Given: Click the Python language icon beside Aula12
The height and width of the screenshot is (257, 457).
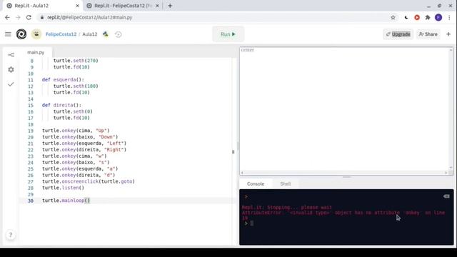Looking at the screenshot, I should click(106, 34).
